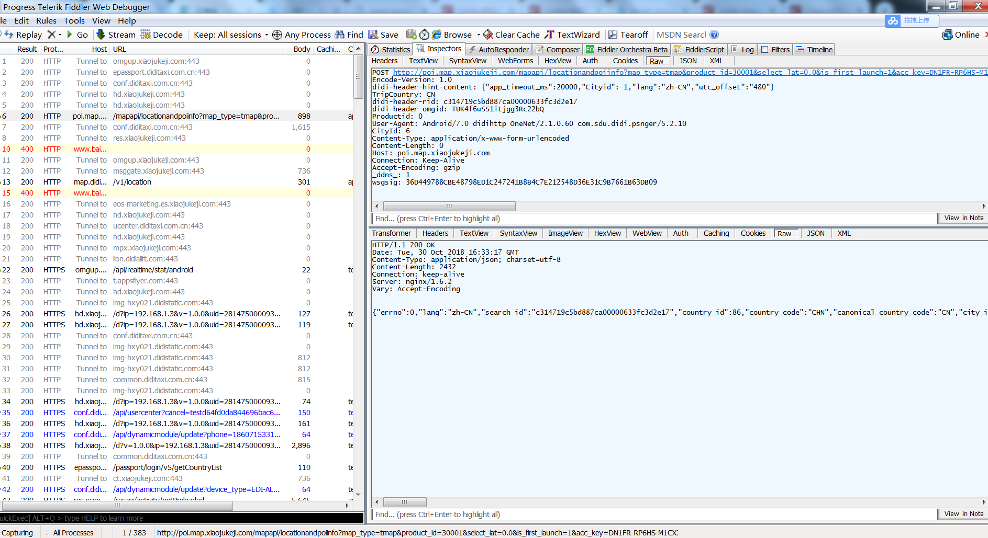Click the blue help question mark icon
This screenshot has height=538, width=988.
click(714, 35)
